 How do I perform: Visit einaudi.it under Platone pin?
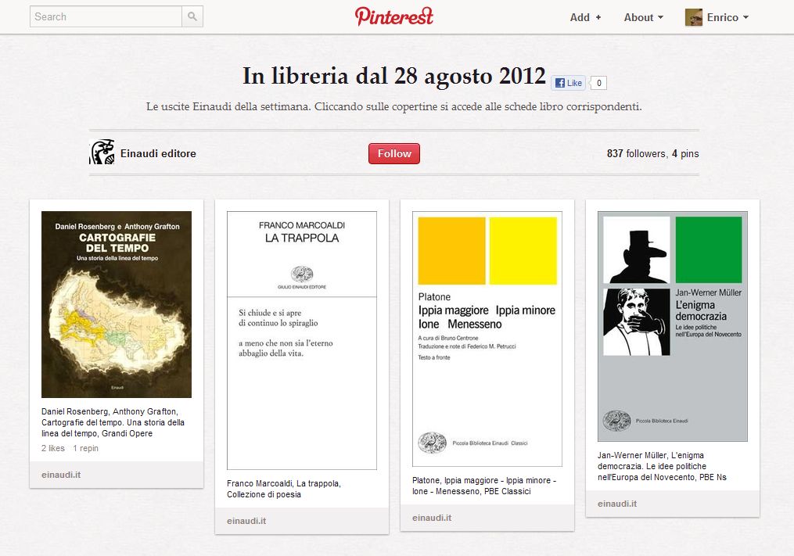[x=432, y=518]
